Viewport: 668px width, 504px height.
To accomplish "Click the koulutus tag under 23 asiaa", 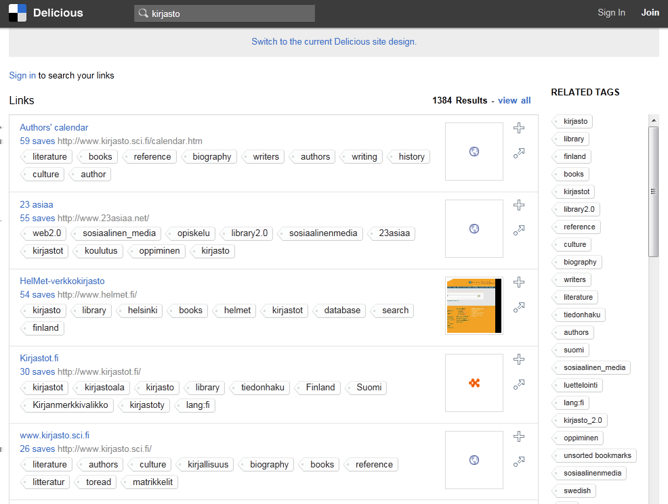I will 98,251.
